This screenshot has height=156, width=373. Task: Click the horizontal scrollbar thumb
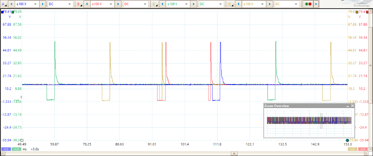coord(234,153)
